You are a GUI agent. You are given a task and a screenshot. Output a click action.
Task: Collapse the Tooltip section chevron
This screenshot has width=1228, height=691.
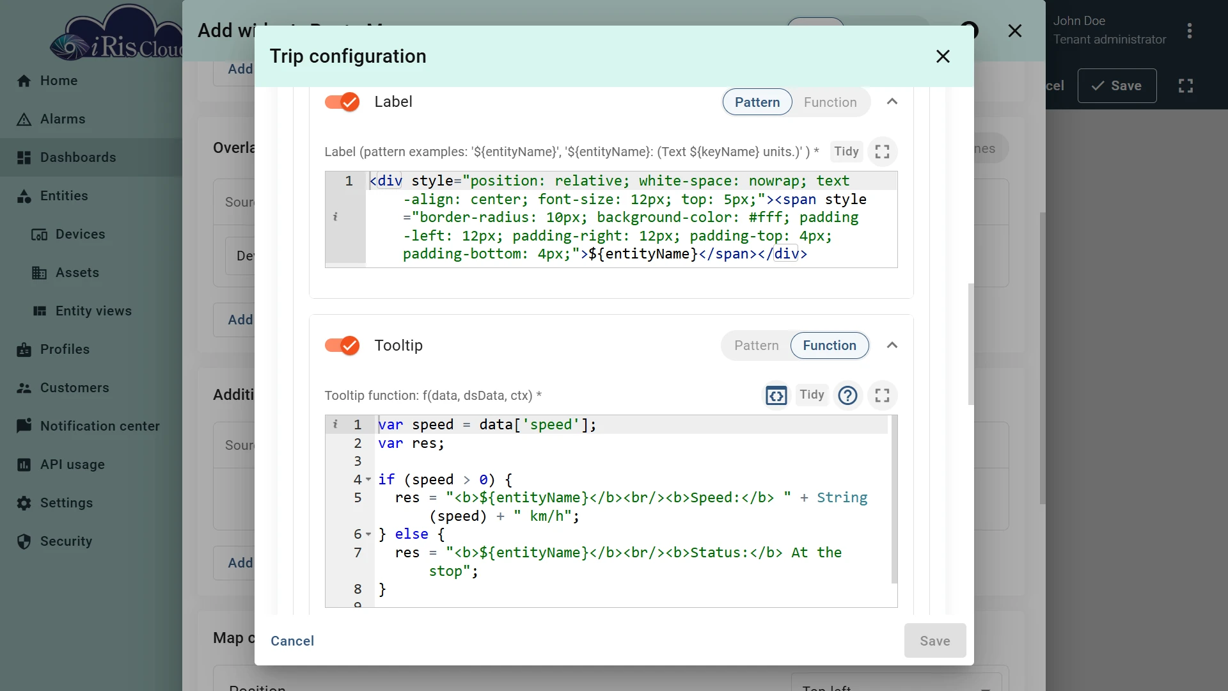(892, 345)
